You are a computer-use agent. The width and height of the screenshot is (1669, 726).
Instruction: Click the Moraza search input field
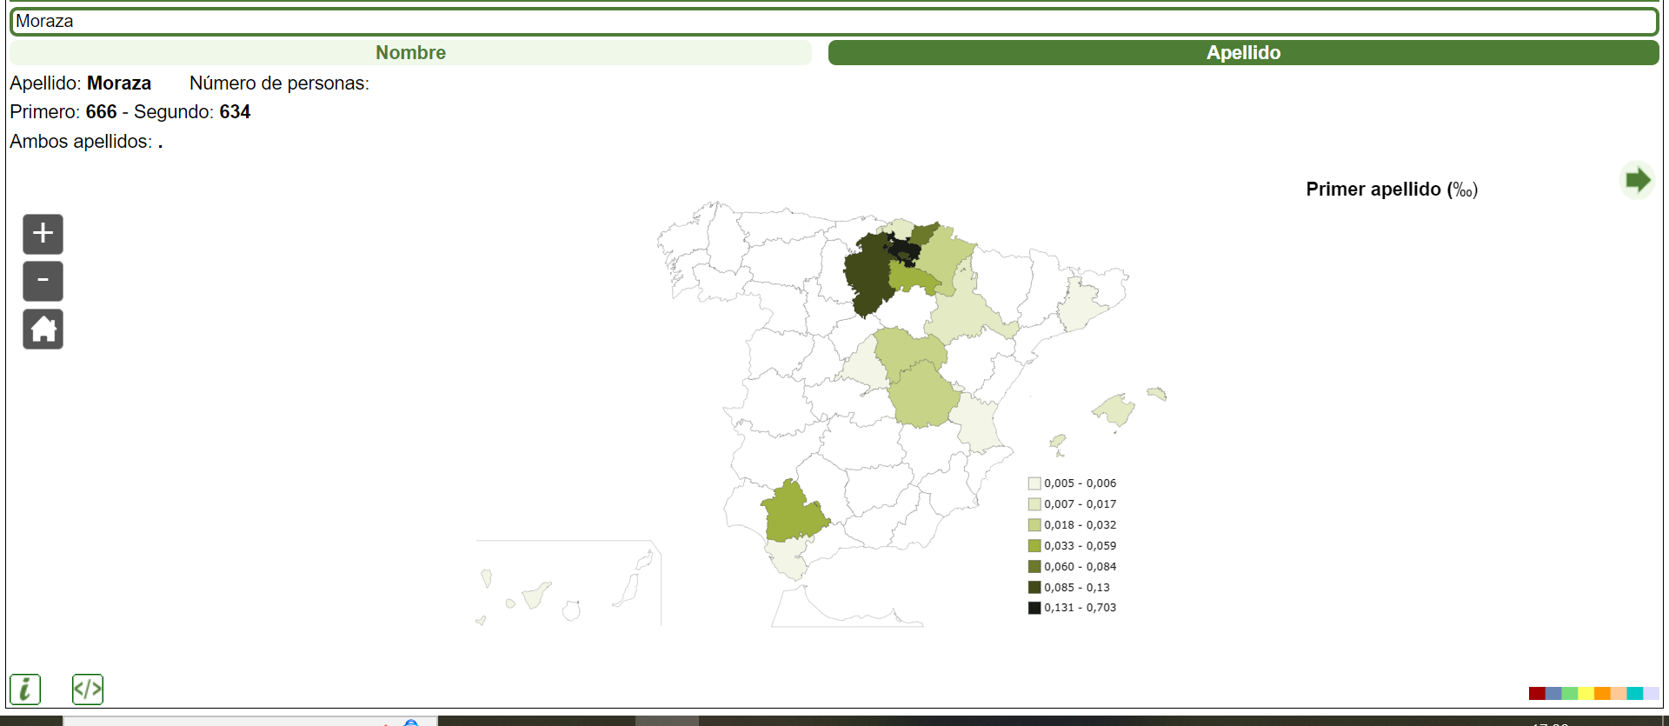834,22
